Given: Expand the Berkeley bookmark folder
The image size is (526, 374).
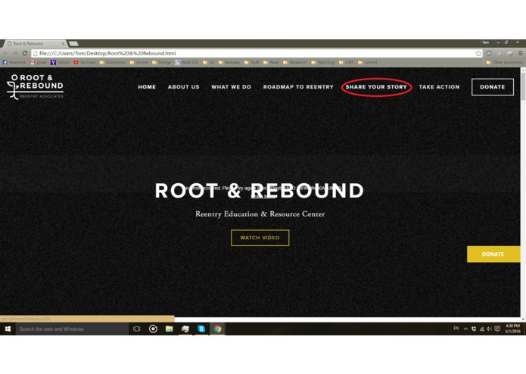Looking at the screenshot, I should (x=229, y=62).
